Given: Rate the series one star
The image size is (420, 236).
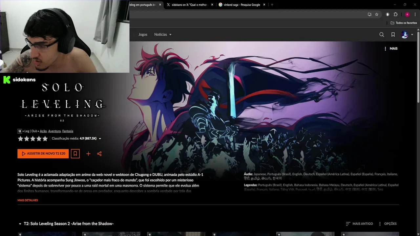Looking at the screenshot, I should (x=20, y=139).
